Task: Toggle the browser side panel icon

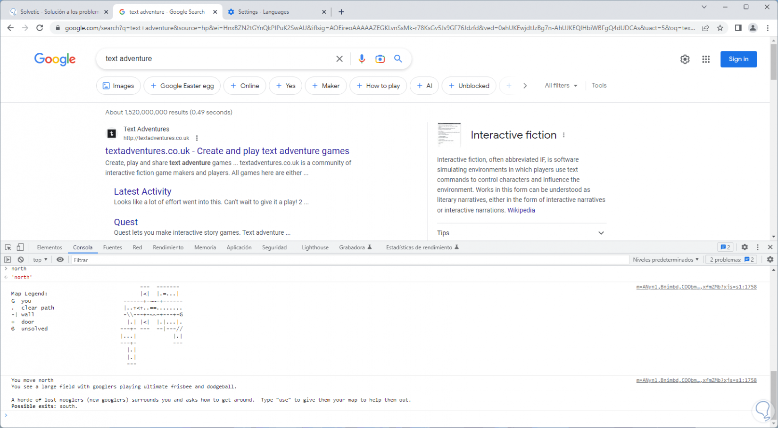Action: [x=738, y=28]
